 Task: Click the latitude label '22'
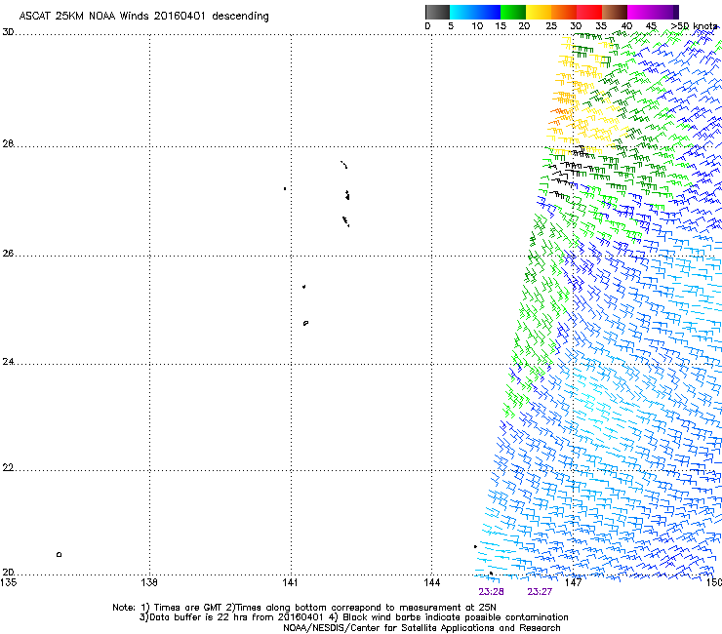coord(8,468)
